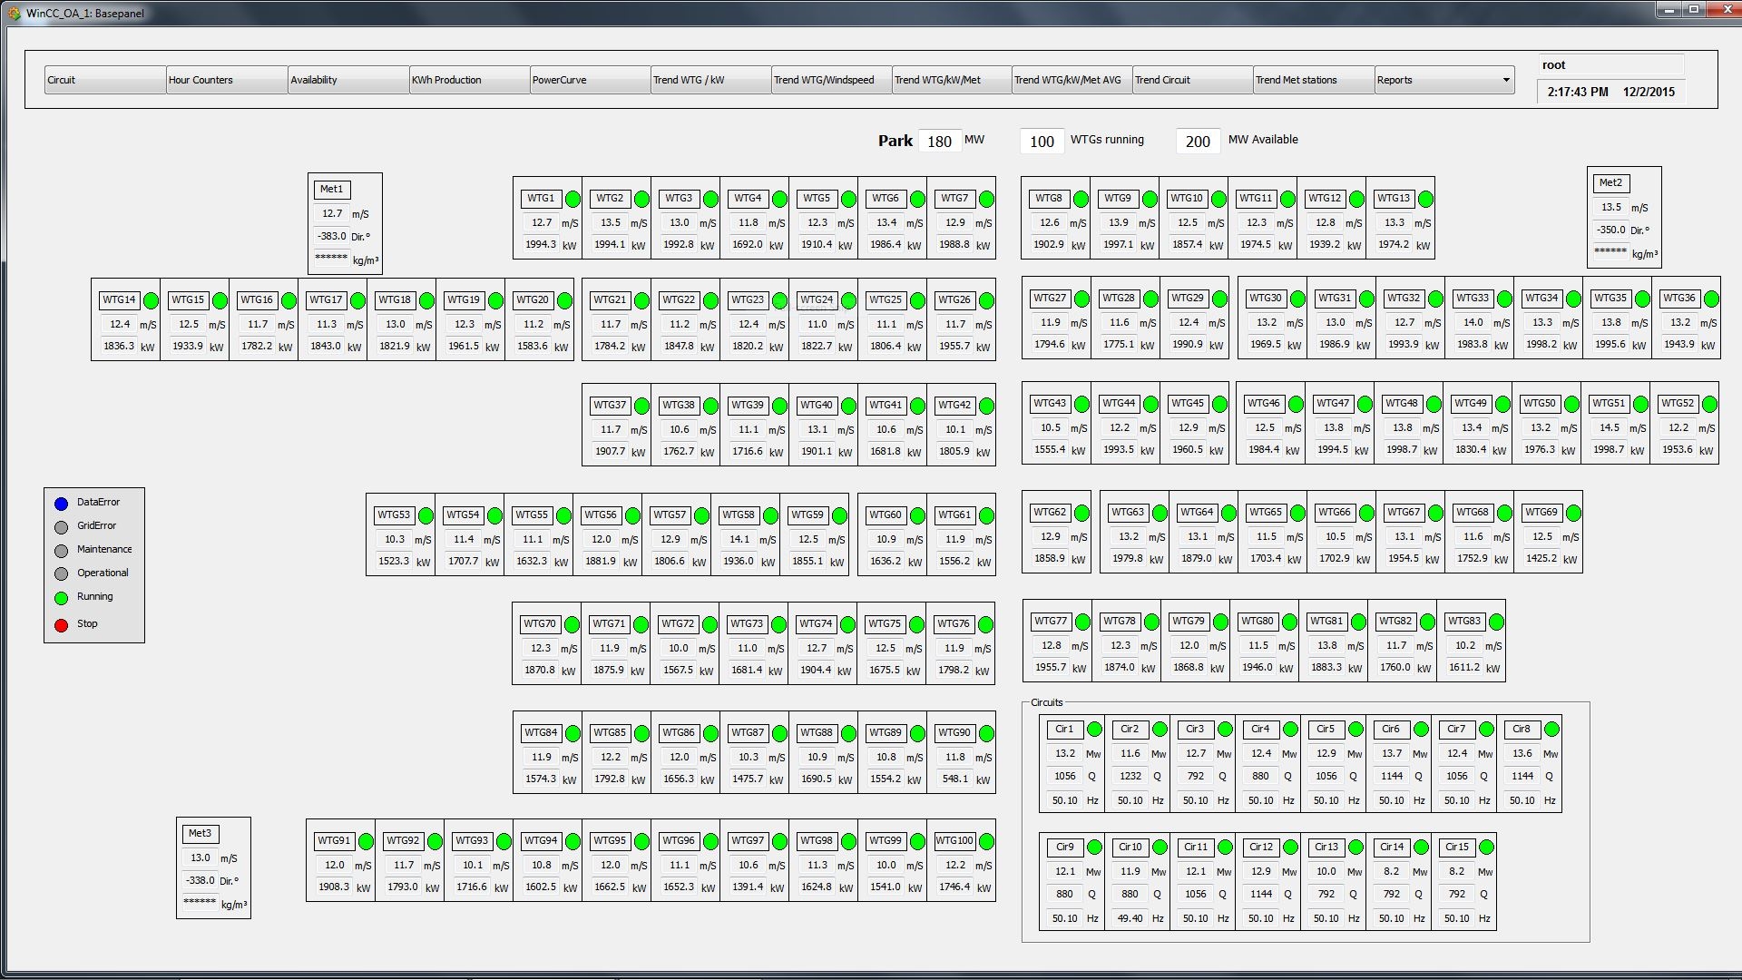Click the red Stop legend swatch
Image resolution: width=1742 pixels, height=980 pixels.
(61, 625)
